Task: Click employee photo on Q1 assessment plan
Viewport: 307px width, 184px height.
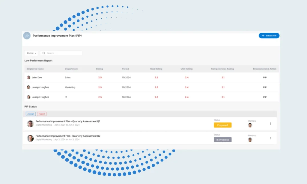Action: tap(30, 123)
